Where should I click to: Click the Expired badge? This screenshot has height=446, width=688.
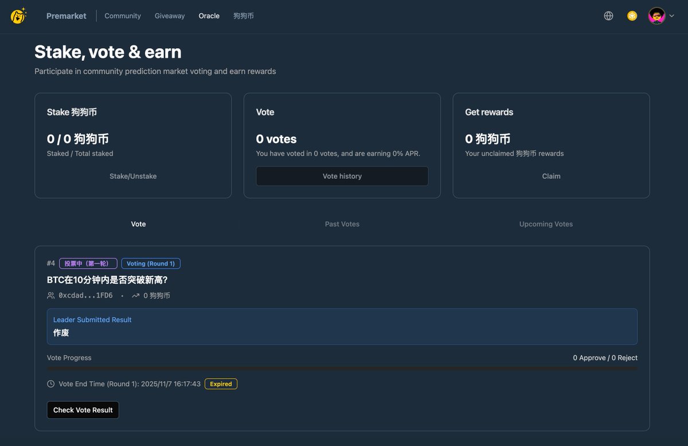click(221, 384)
